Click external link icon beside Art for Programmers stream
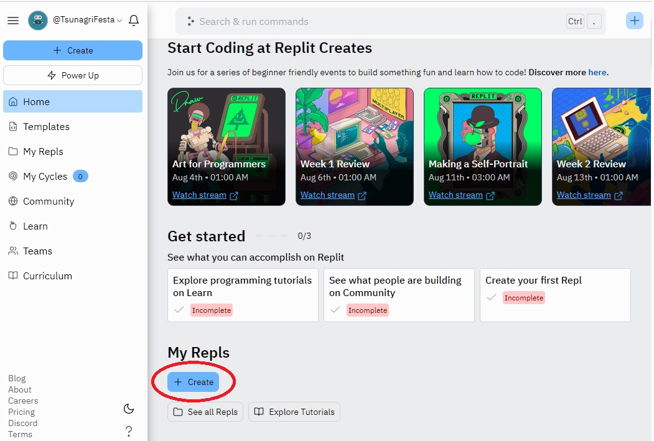Viewport: 654px width, 441px height. click(234, 195)
